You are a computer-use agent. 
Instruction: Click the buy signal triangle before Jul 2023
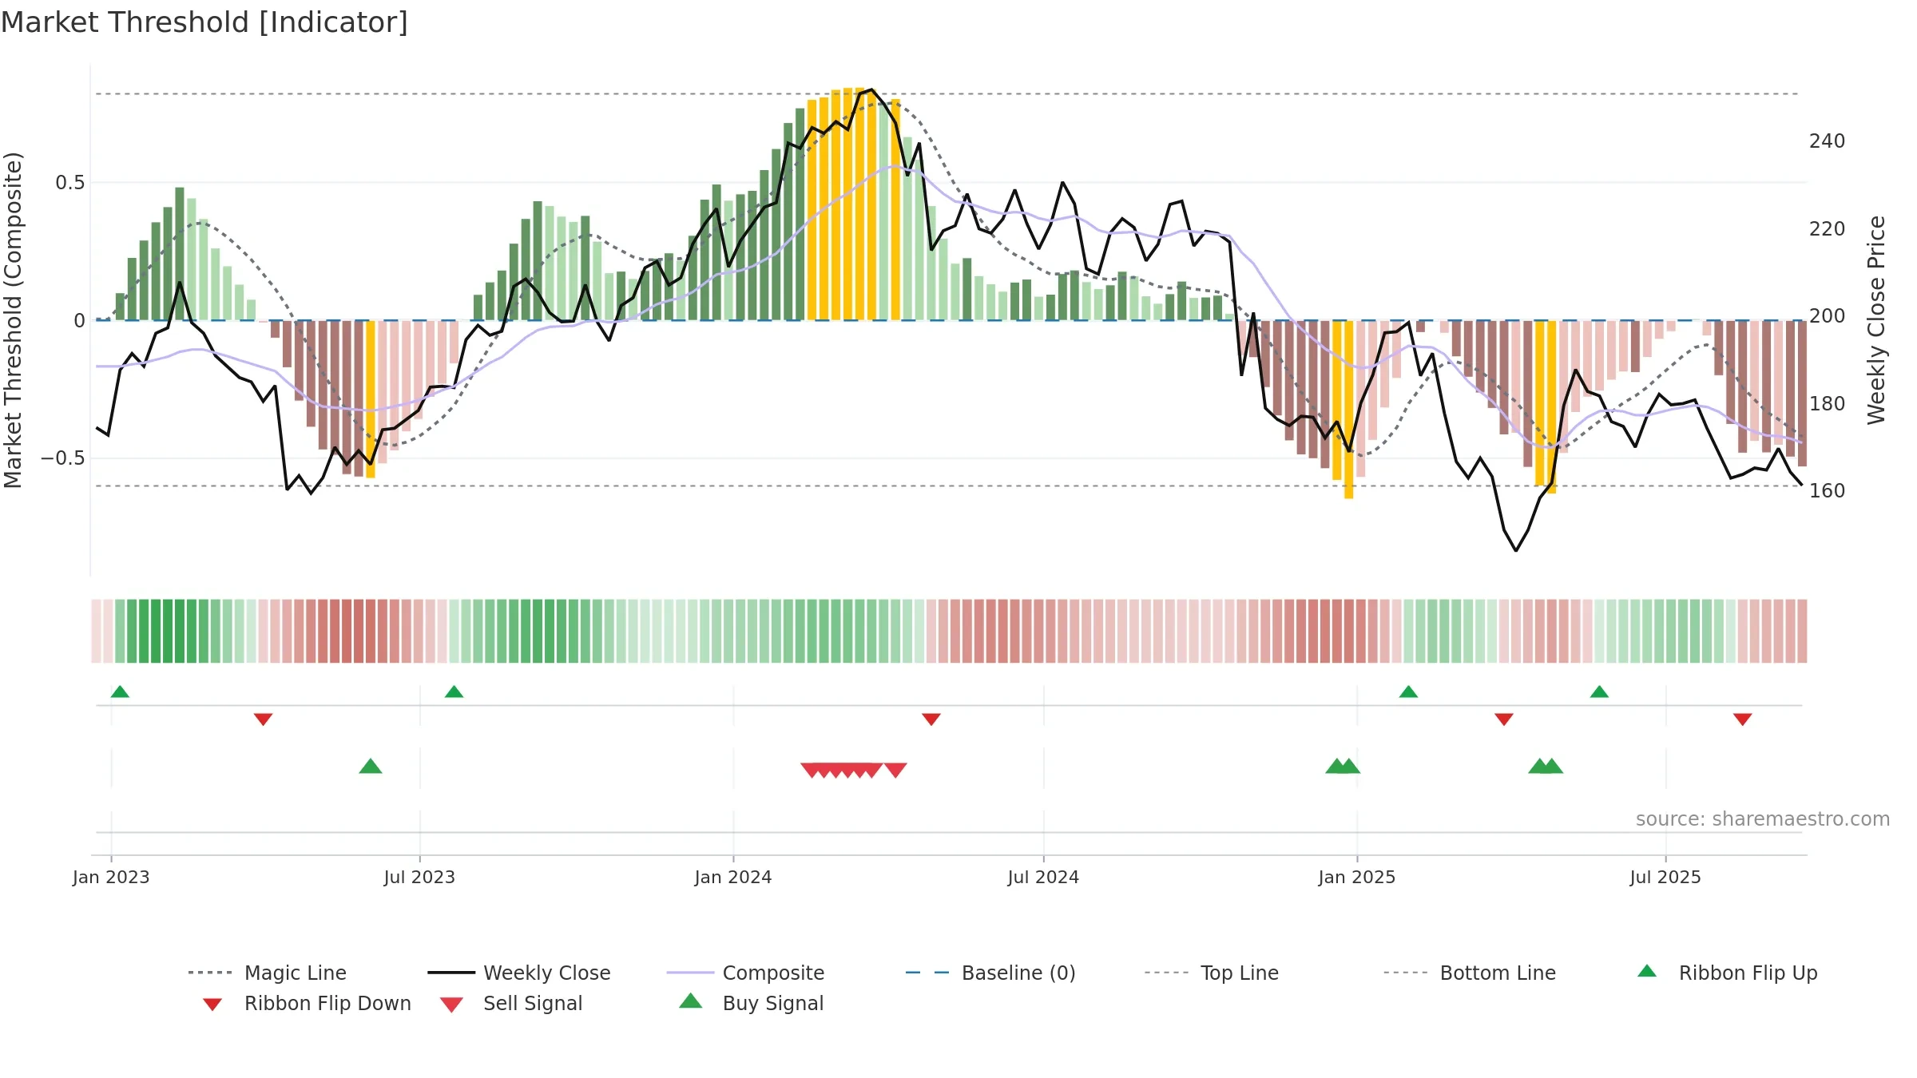click(x=371, y=766)
